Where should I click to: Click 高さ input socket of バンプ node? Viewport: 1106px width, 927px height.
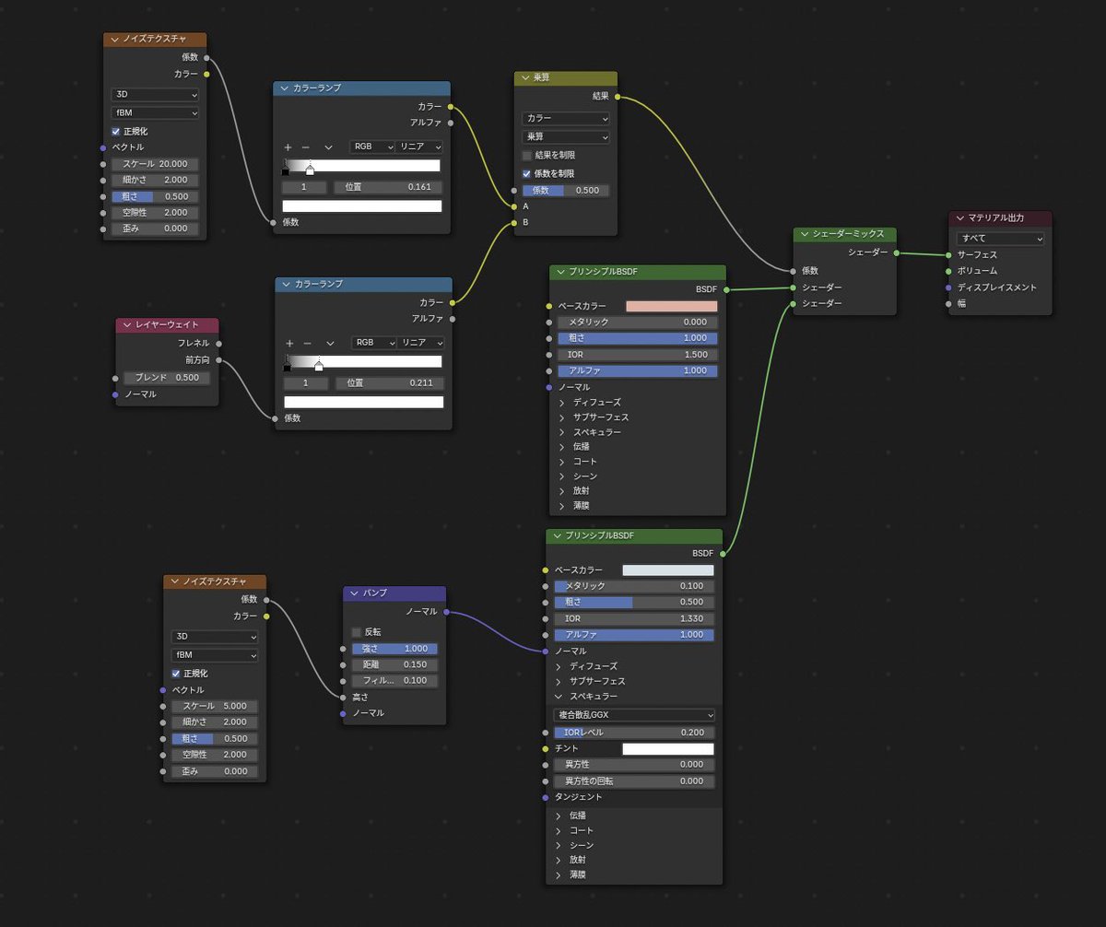coord(343,697)
